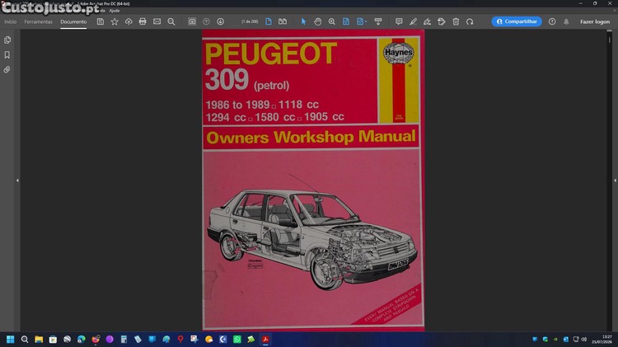Click the Peugeot 309 manual cover page
This screenshot has width=618, height=347.
pos(313,180)
